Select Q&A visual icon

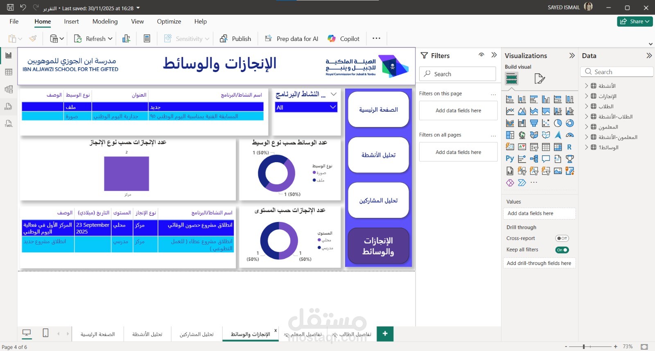546,159
